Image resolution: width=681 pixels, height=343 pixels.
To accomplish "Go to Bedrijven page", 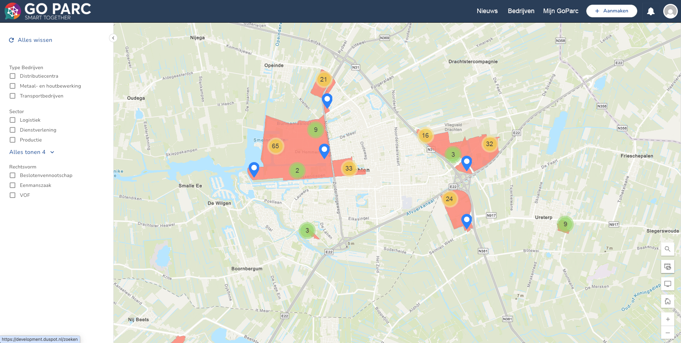I will point(521,11).
